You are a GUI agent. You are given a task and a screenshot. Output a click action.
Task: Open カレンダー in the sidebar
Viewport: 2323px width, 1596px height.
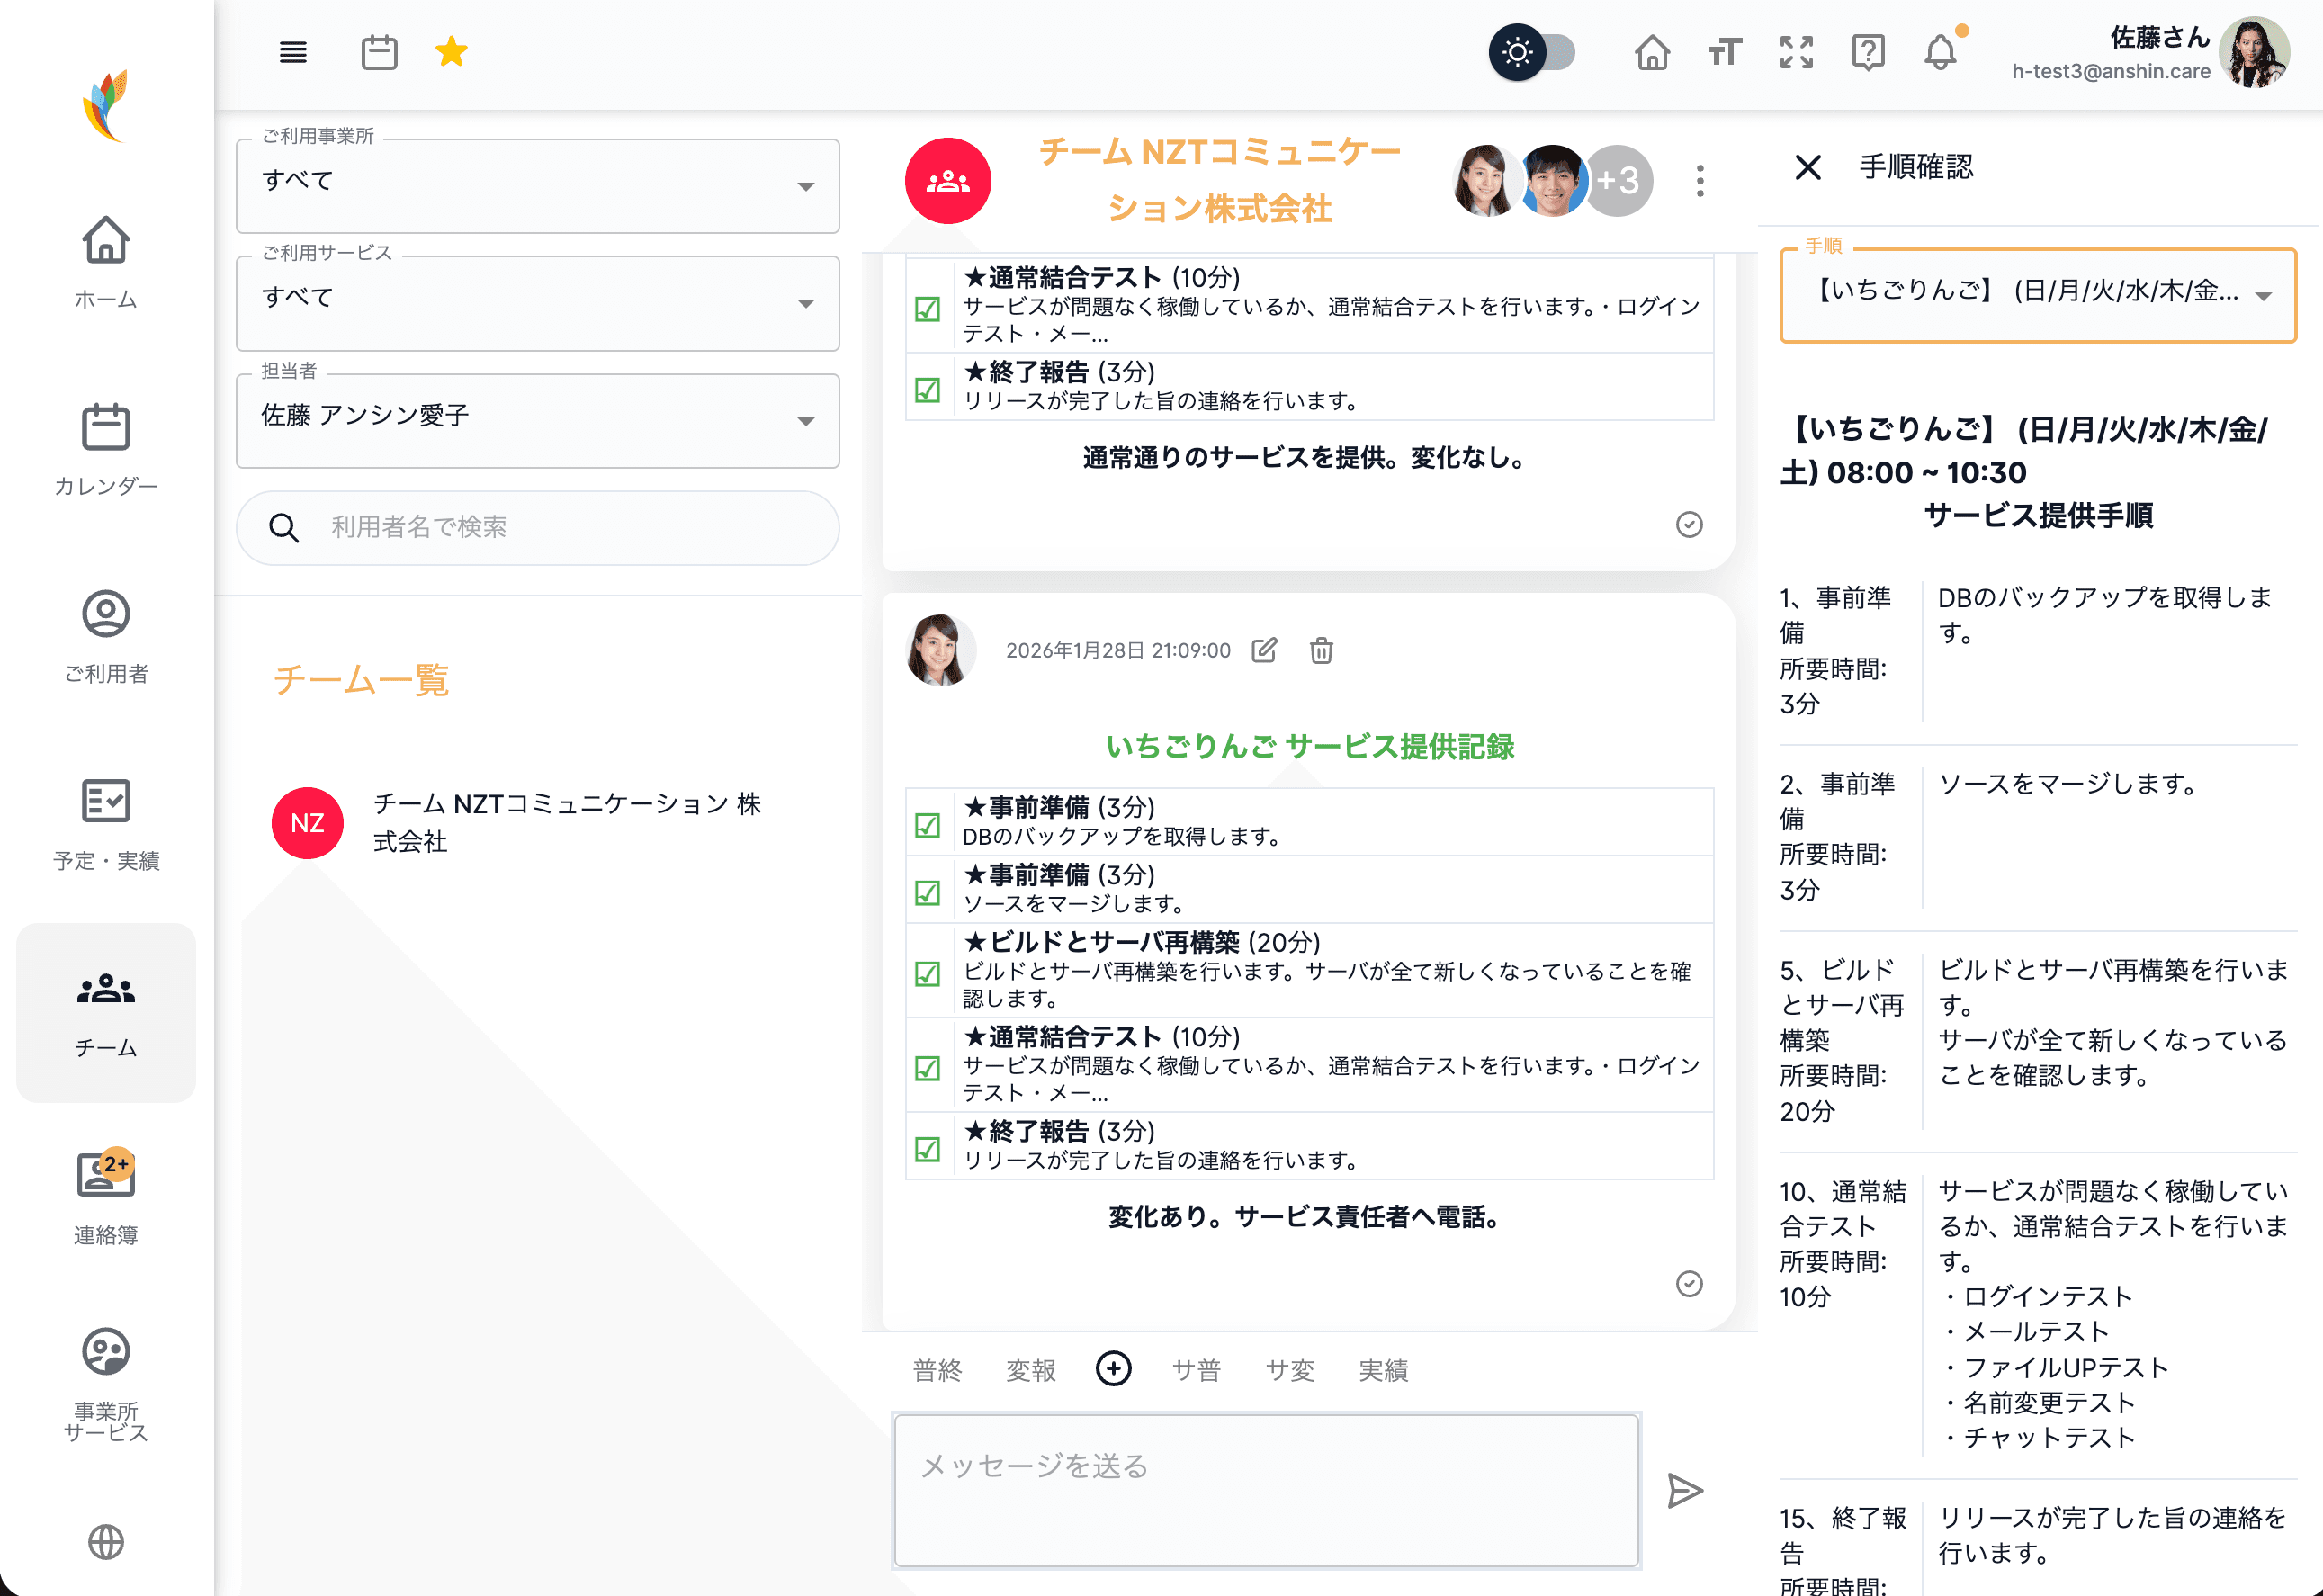(106, 449)
